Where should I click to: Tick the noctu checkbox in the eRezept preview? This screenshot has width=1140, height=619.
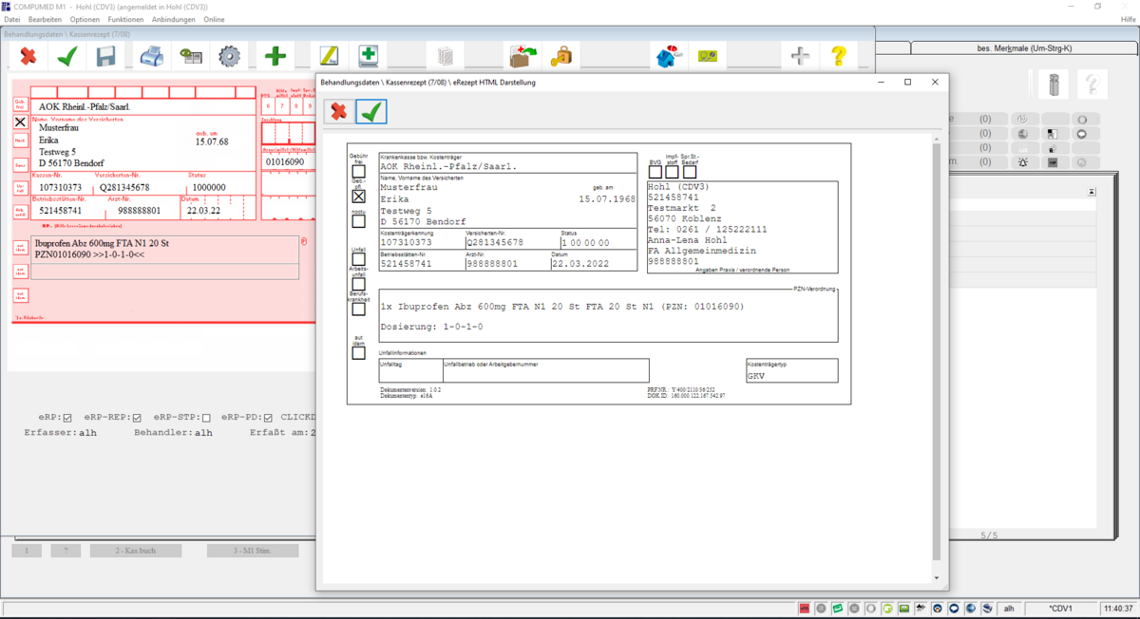coord(358,221)
